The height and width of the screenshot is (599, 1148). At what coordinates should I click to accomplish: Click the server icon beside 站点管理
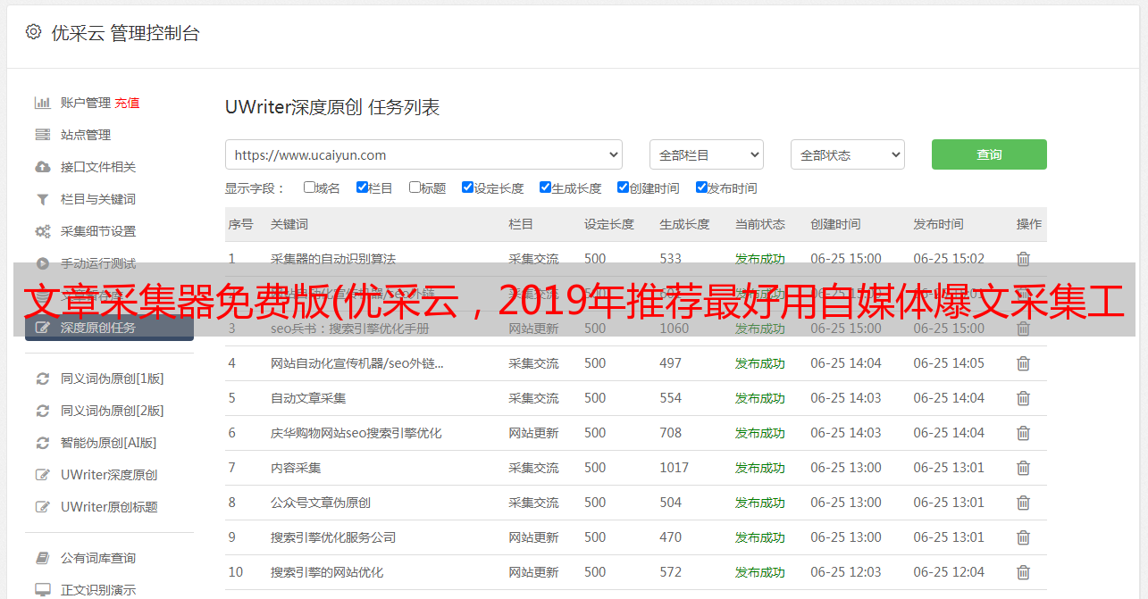[42, 135]
